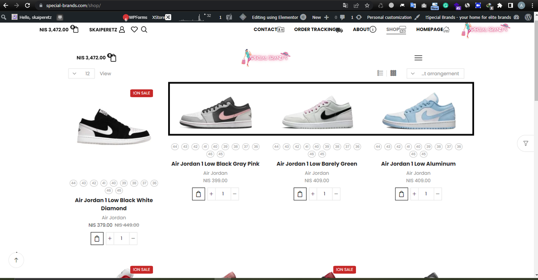This screenshot has width=538, height=280.
Task: Switch to list view layout icon
Action: coord(380,73)
